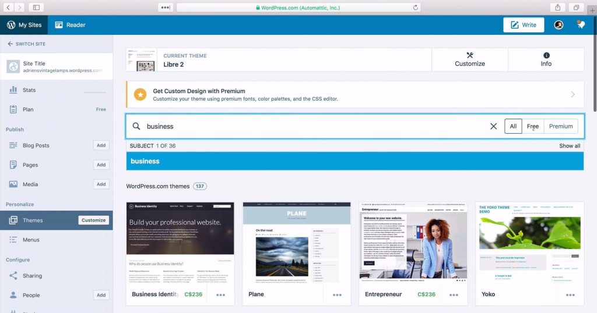Select Themes in the sidebar

33,220
